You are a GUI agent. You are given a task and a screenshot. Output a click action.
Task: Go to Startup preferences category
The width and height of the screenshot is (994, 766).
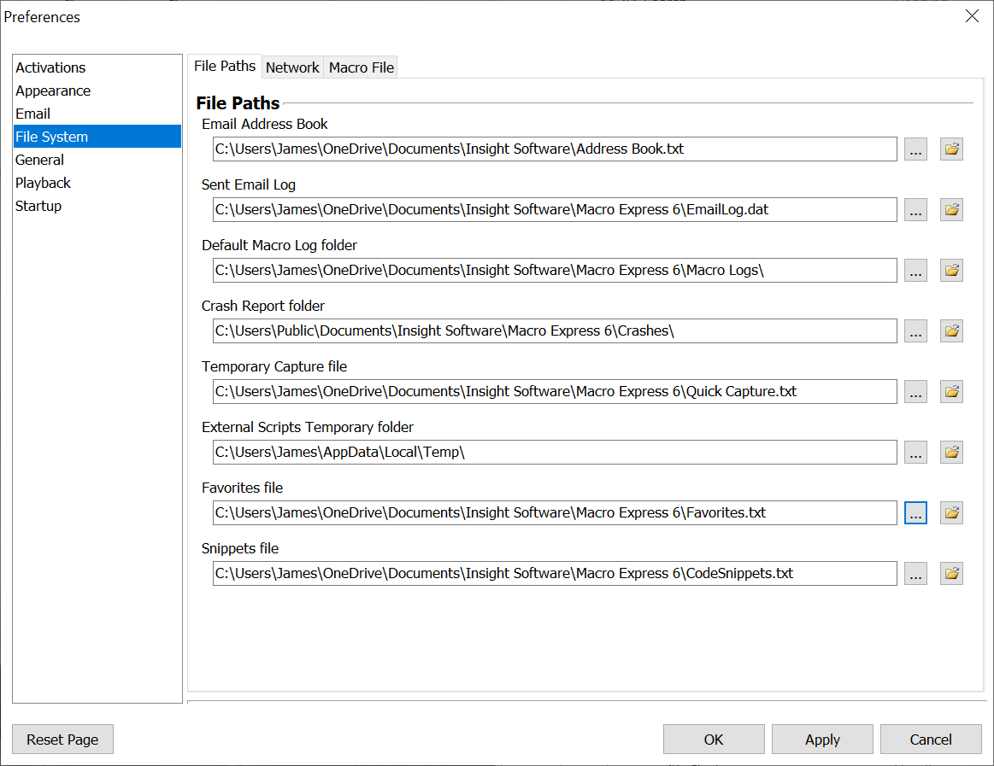pyautogui.click(x=38, y=206)
